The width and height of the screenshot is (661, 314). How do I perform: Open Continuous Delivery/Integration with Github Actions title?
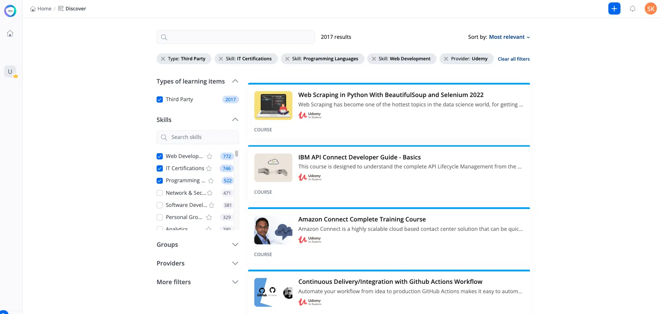(x=390, y=282)
